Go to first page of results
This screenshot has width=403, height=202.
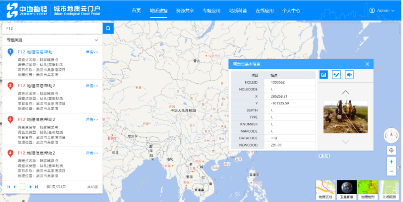[x=9, y=187]
